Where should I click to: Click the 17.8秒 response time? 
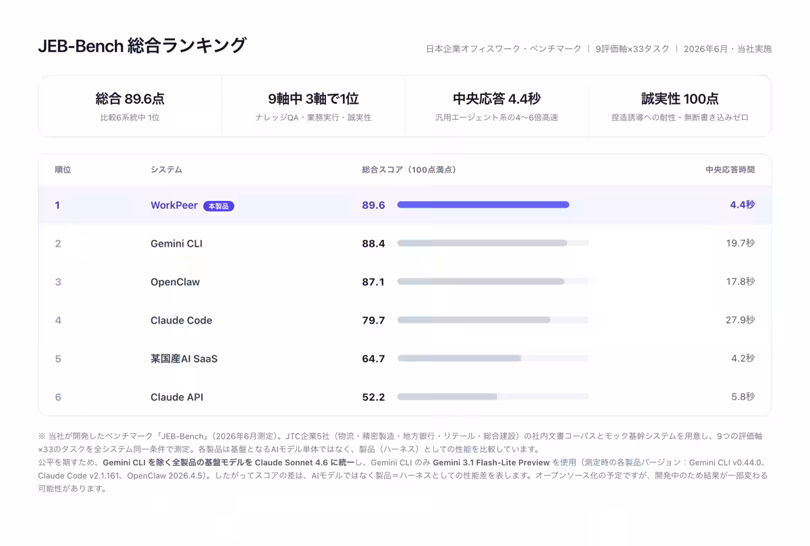740,282
